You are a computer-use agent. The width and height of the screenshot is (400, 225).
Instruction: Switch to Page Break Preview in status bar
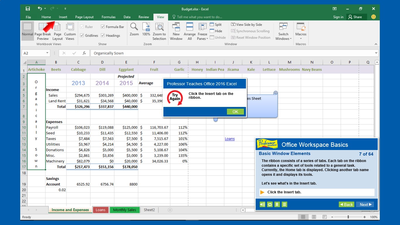[324, 217]
